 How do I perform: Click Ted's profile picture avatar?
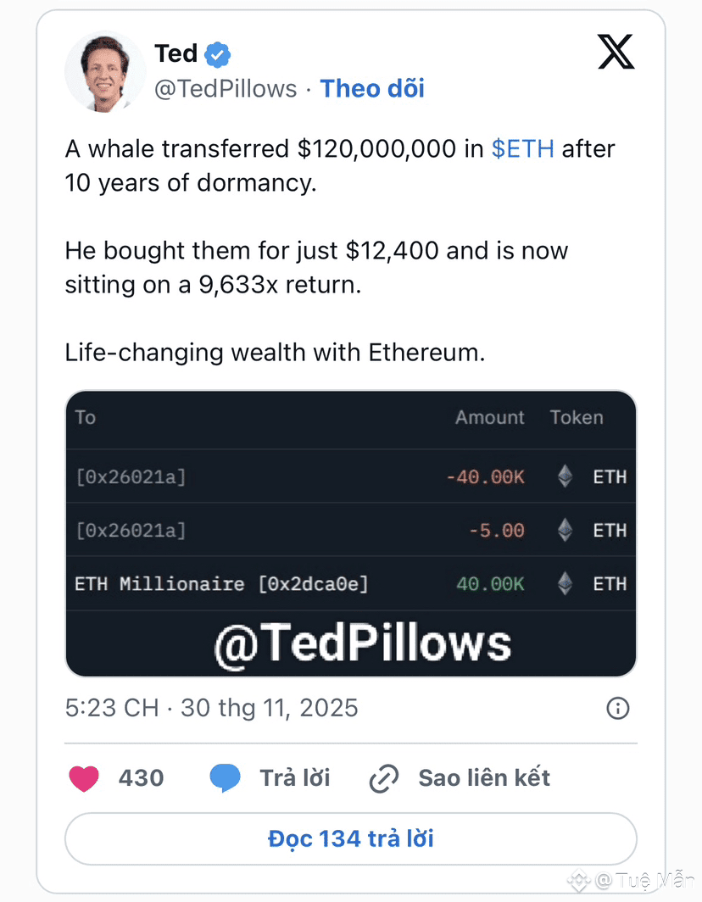point(105,72)
